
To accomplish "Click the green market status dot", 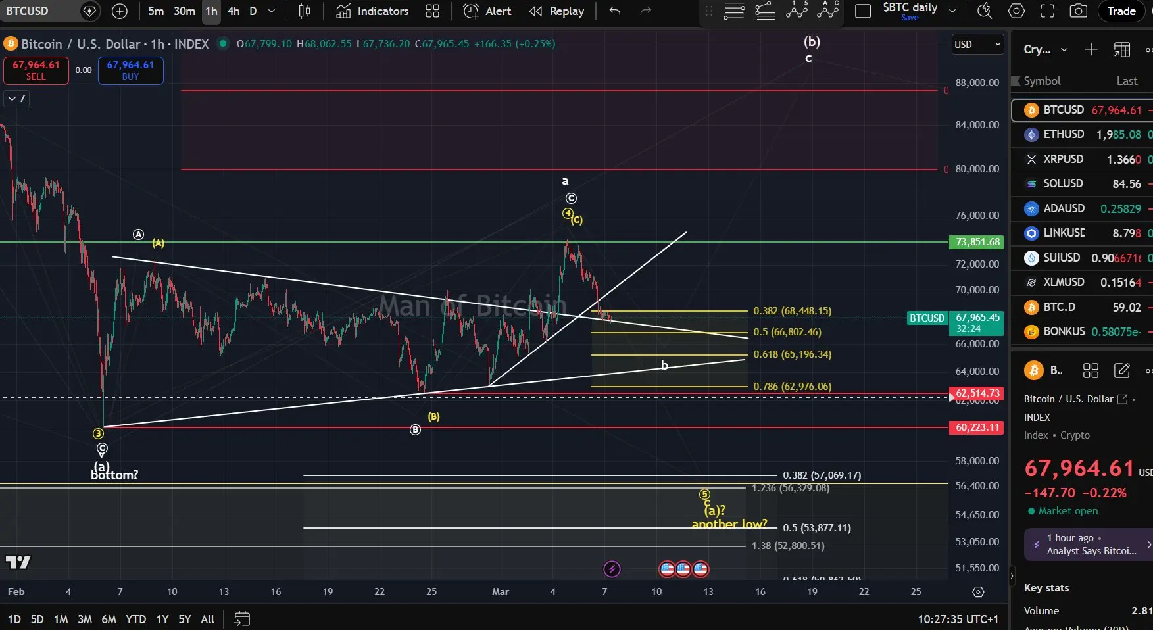I will [223, 44].
